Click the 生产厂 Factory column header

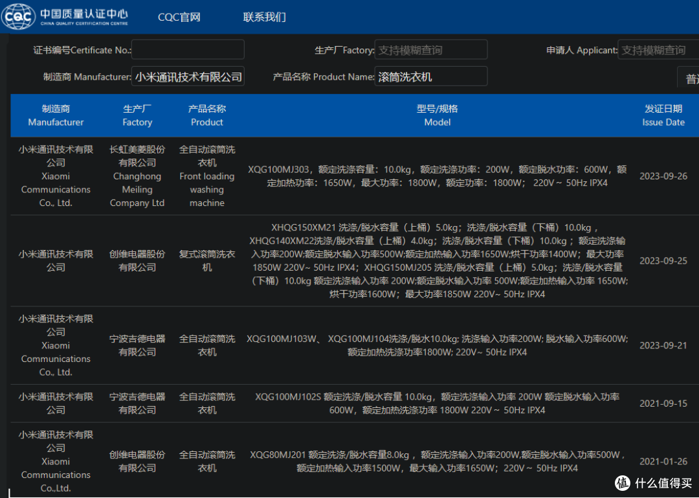[137, 115]
